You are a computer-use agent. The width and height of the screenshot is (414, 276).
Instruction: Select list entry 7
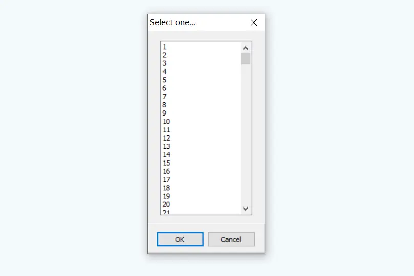[165, 97]
